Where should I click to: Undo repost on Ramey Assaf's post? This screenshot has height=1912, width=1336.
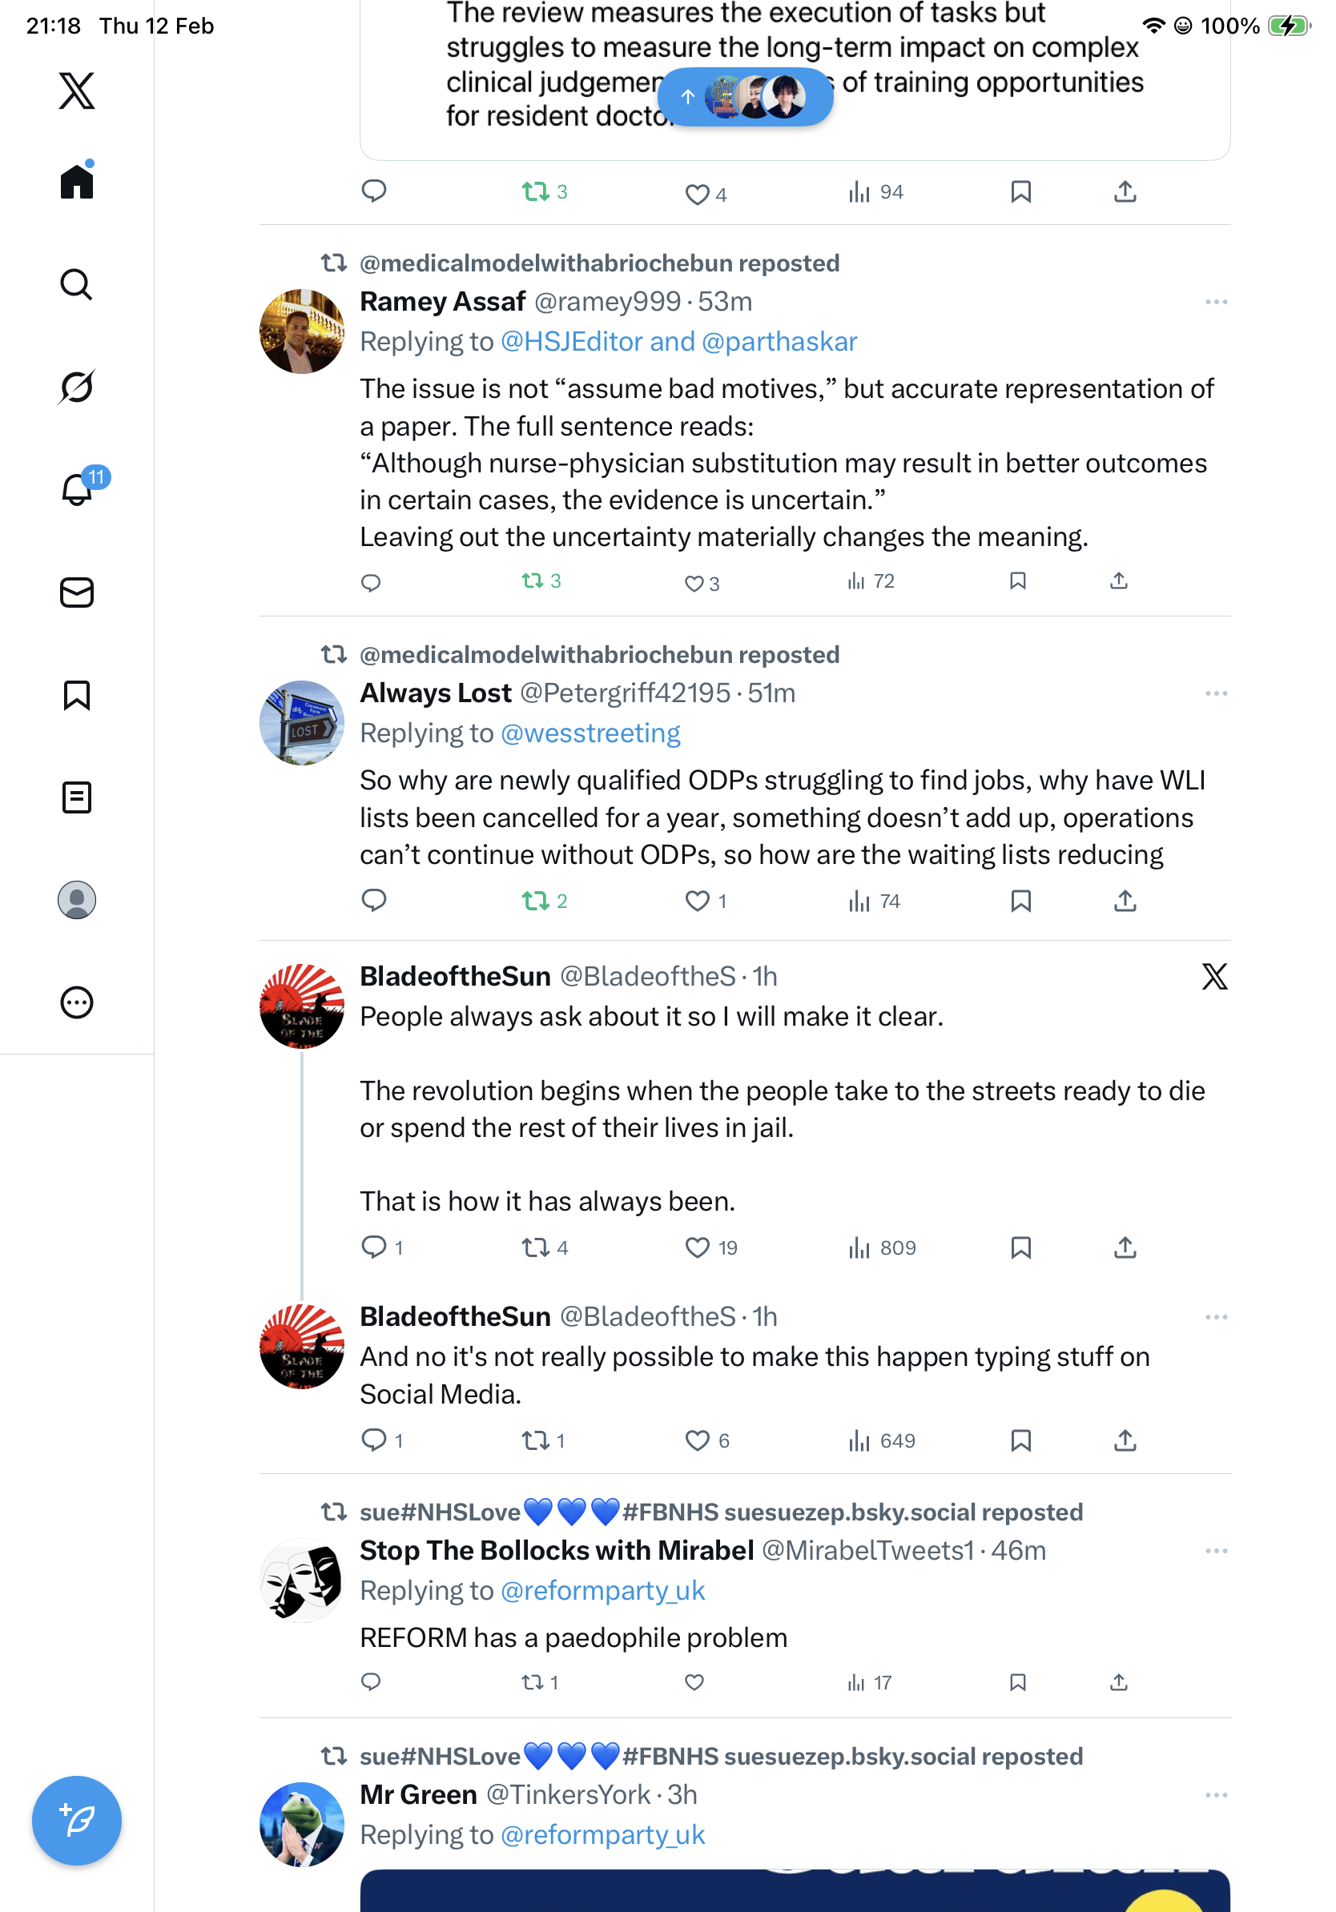[x=533, y=580]
